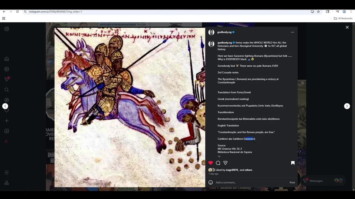355x199 pixels.
Task: Open the Chrome profile icon
Action: click(344, 12)
